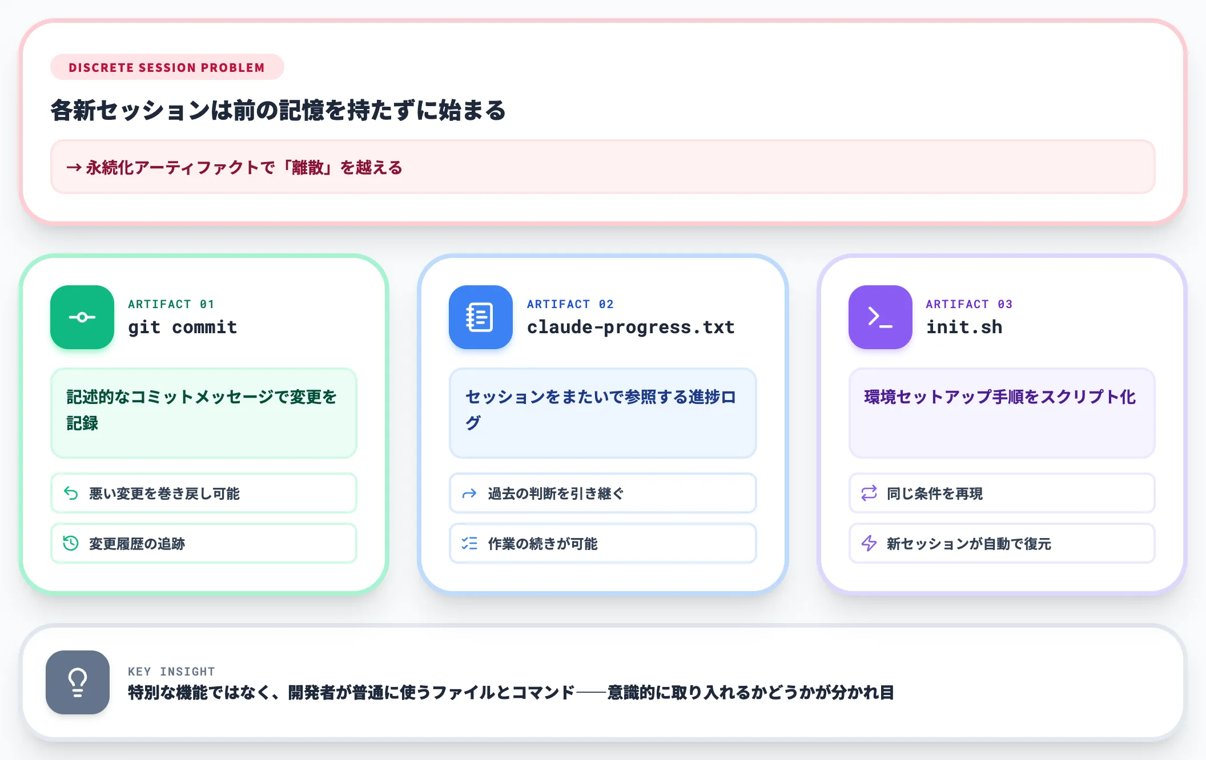Viewport: 1206px width, 760px height.
Task: Click the ARTIFACT 01 label
Action: point(171,304)
